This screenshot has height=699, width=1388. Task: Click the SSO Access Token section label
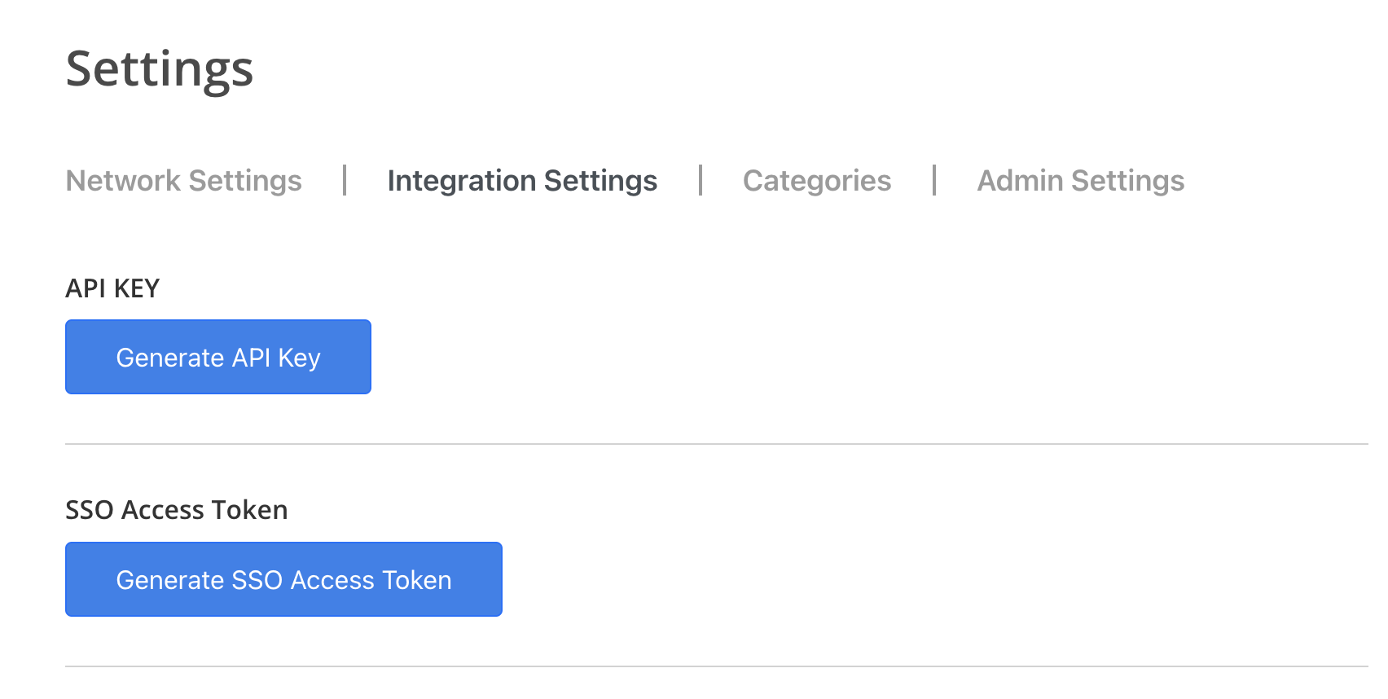(x=177, y=510)
